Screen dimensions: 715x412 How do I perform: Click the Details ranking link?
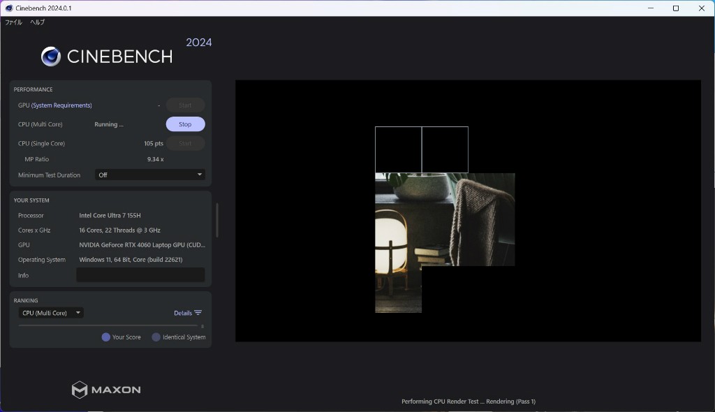182,313
